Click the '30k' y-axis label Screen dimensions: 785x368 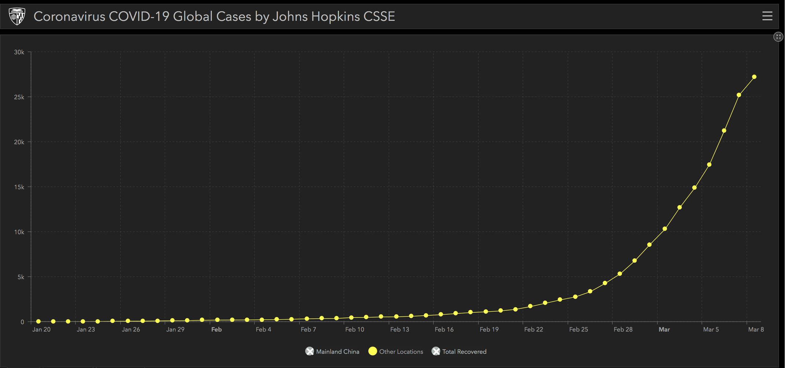(19, 52)
